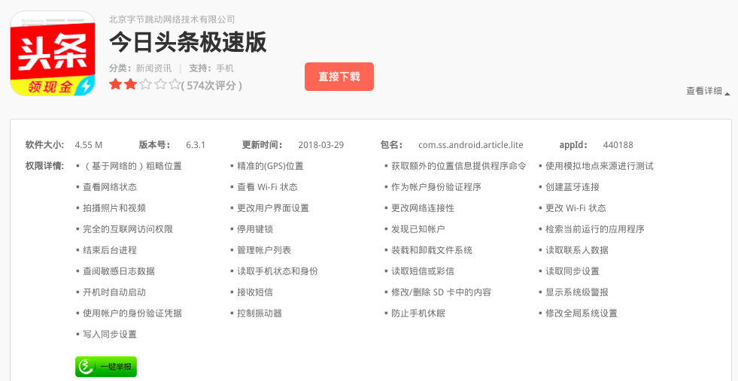738x381 pixels.
Task: Click the developer name 北京字节跳动网络技术有限公司
Action: pyautogui.click(x=172, y=20)
